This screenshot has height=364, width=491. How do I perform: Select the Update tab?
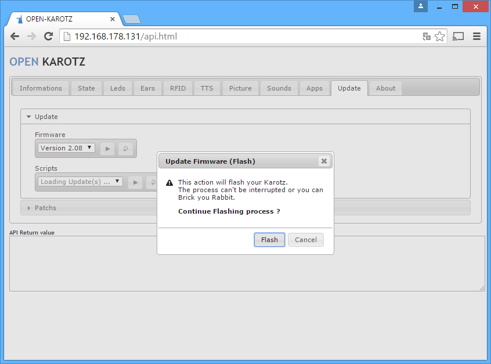(x=349, y=88)
